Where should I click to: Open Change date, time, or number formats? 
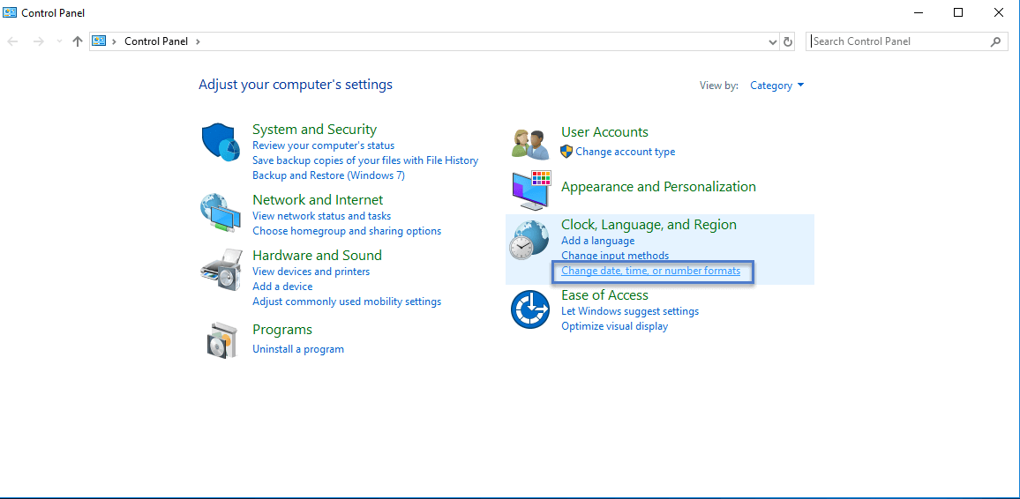click(x=650, y=271)
